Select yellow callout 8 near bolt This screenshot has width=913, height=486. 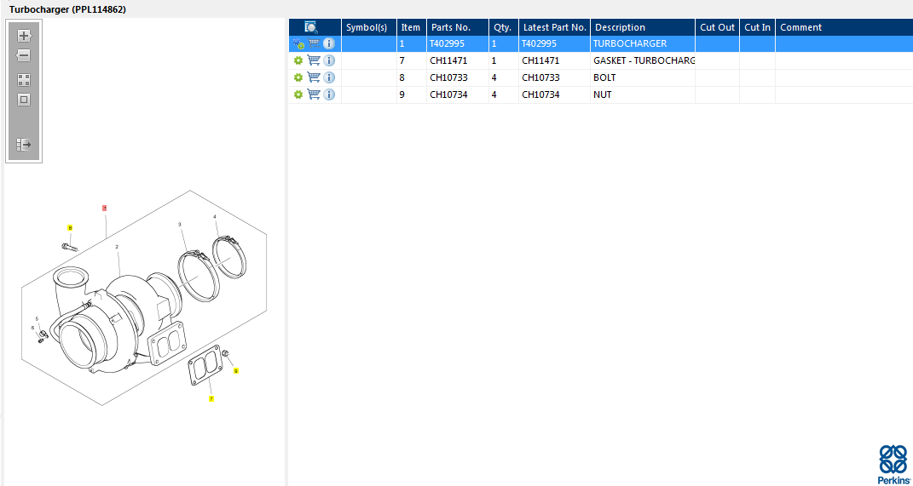pyautogui.click(x=71, y=228)
